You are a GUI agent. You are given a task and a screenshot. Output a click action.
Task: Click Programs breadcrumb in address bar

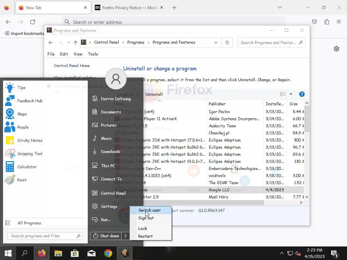coord(136,42)
